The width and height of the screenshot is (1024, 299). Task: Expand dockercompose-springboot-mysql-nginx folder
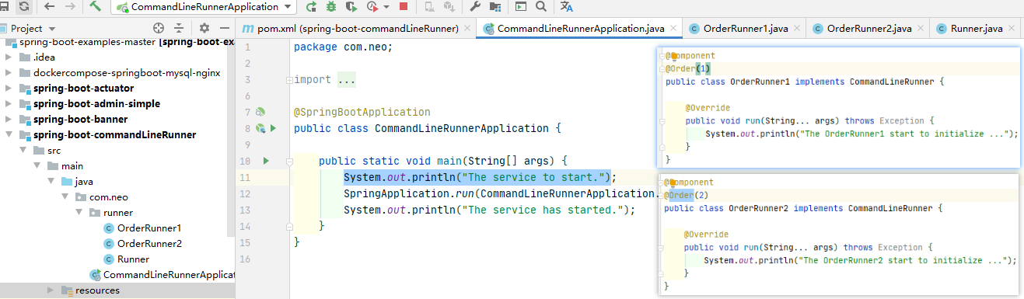[8, 73]
